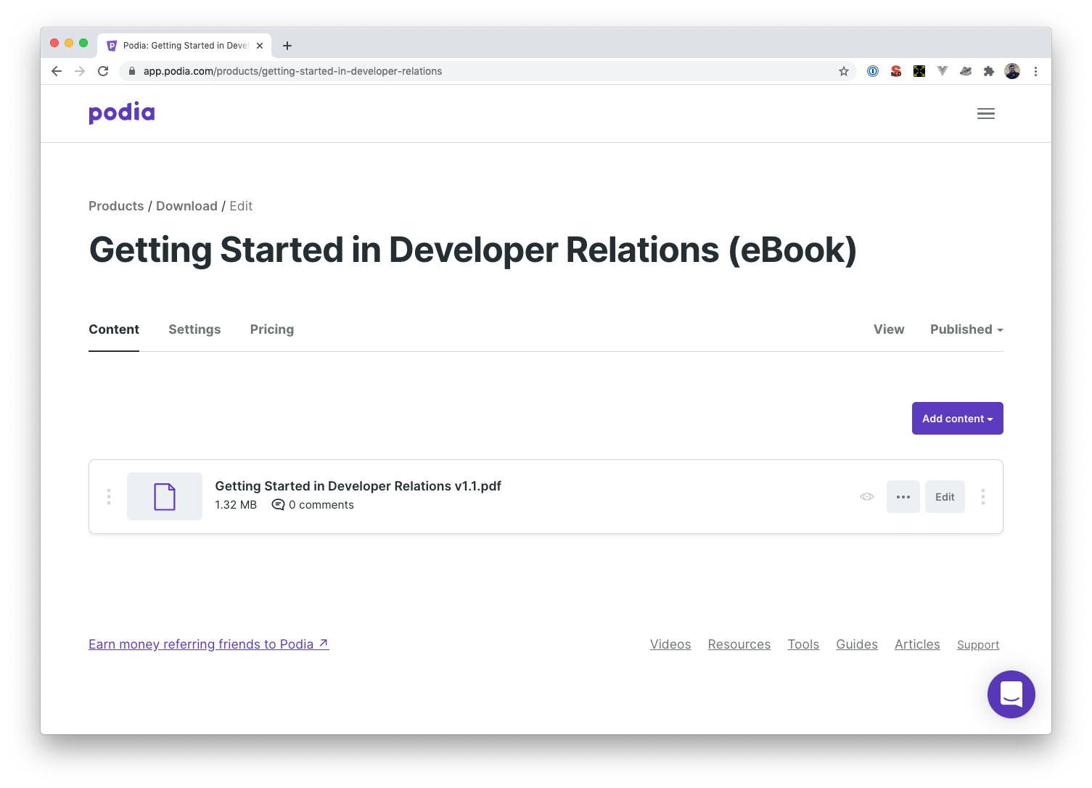1092x788 pixels.
Task: Open the Add content dropdown
Action: [x=957, y=419]
